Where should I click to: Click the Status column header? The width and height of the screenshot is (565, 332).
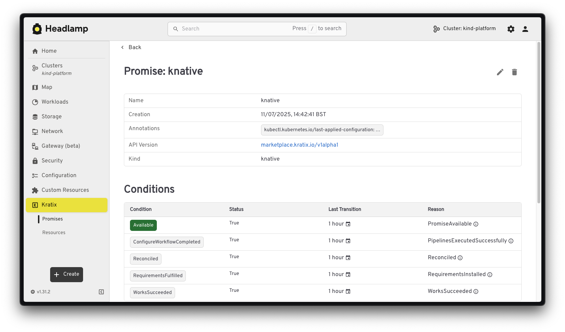tap(236, 209)
